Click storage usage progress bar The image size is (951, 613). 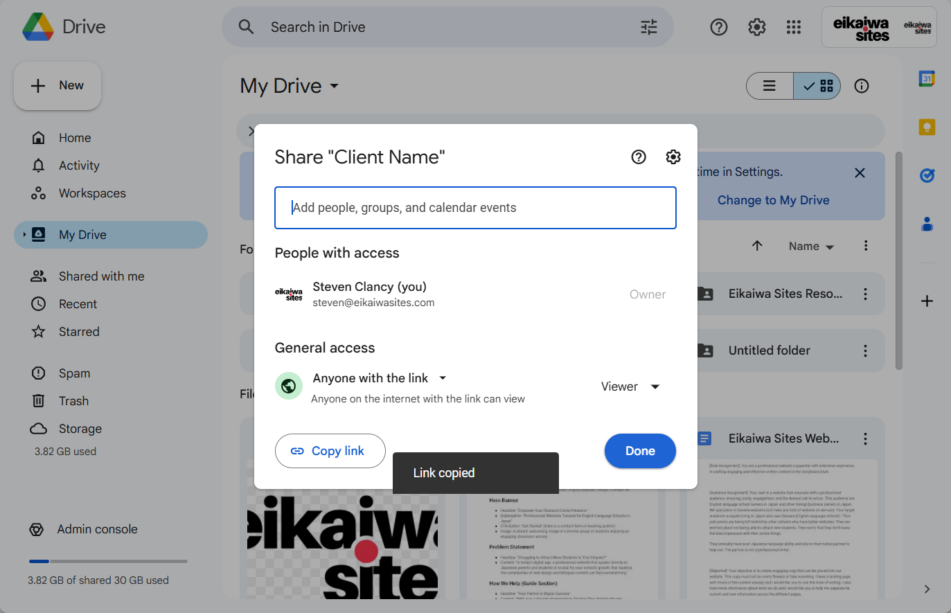click(x=108, y=561)
